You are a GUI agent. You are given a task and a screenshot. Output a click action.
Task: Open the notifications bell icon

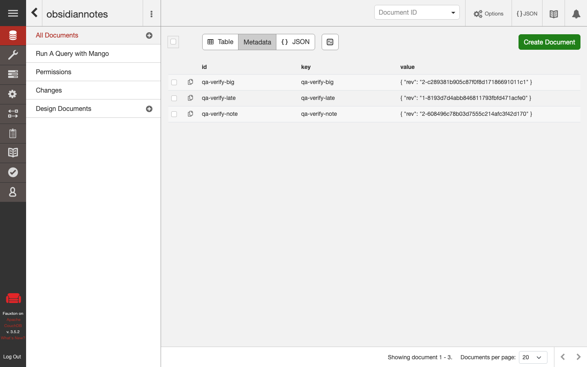tap(576, 14)
